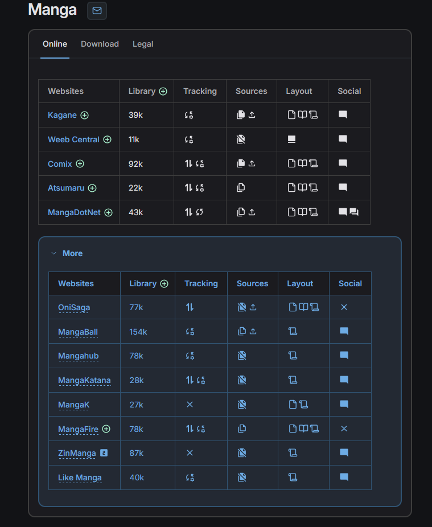
Task: Click the Social column header in More table
Action: [x=350, y=283]
